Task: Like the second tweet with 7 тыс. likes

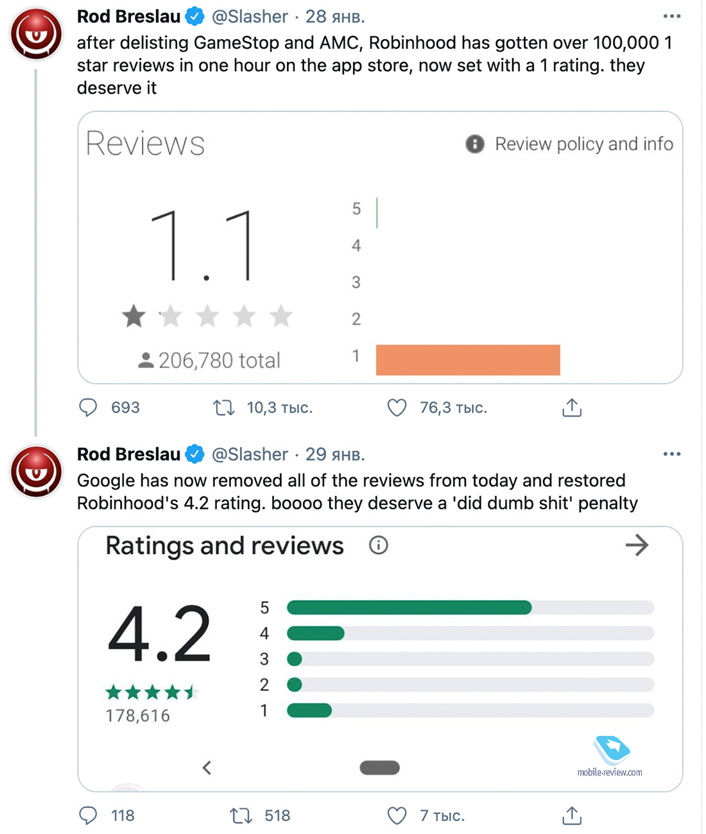Action: (397, 815)
